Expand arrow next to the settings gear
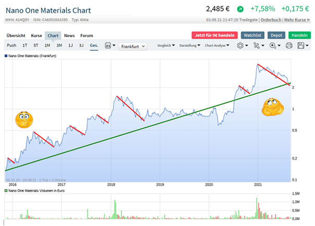The width and height of the screenshot is (315, 226). point(246,46)
